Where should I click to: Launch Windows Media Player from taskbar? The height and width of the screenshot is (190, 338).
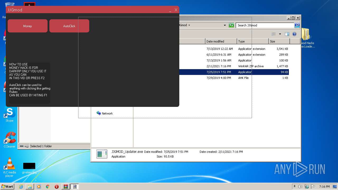[39, 187]
